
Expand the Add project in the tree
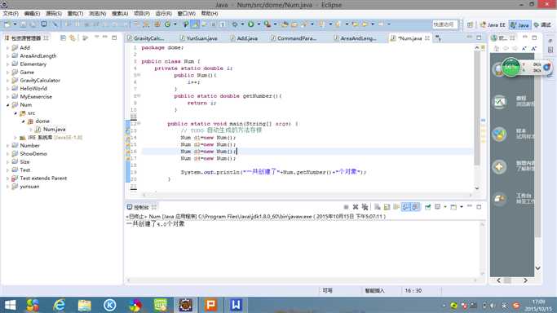pyautogui.click(x=8, y=47)
